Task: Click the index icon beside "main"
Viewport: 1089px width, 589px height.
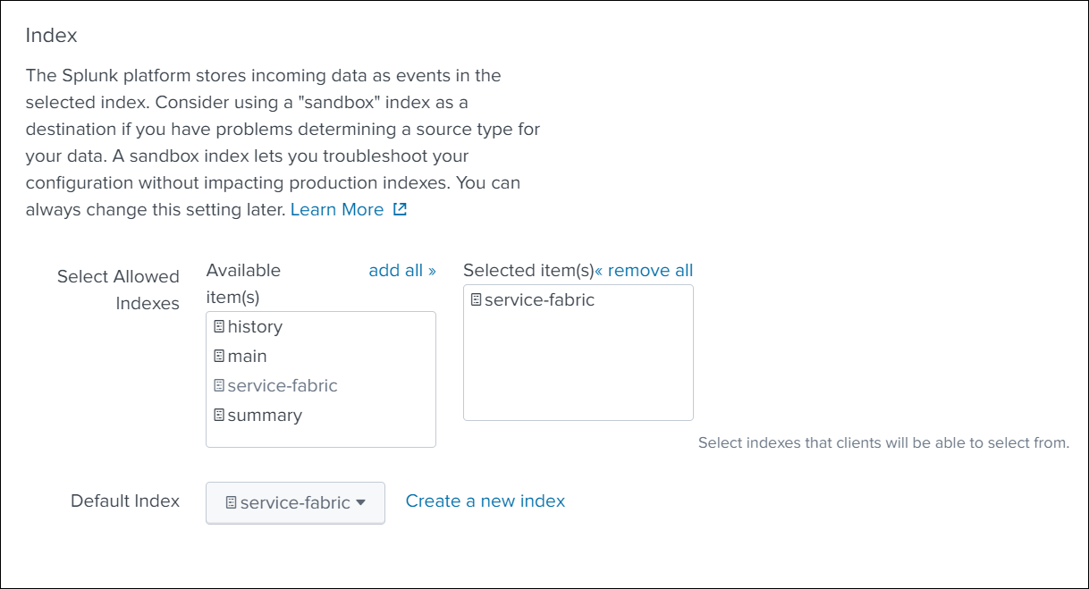Action: [219, 357]
